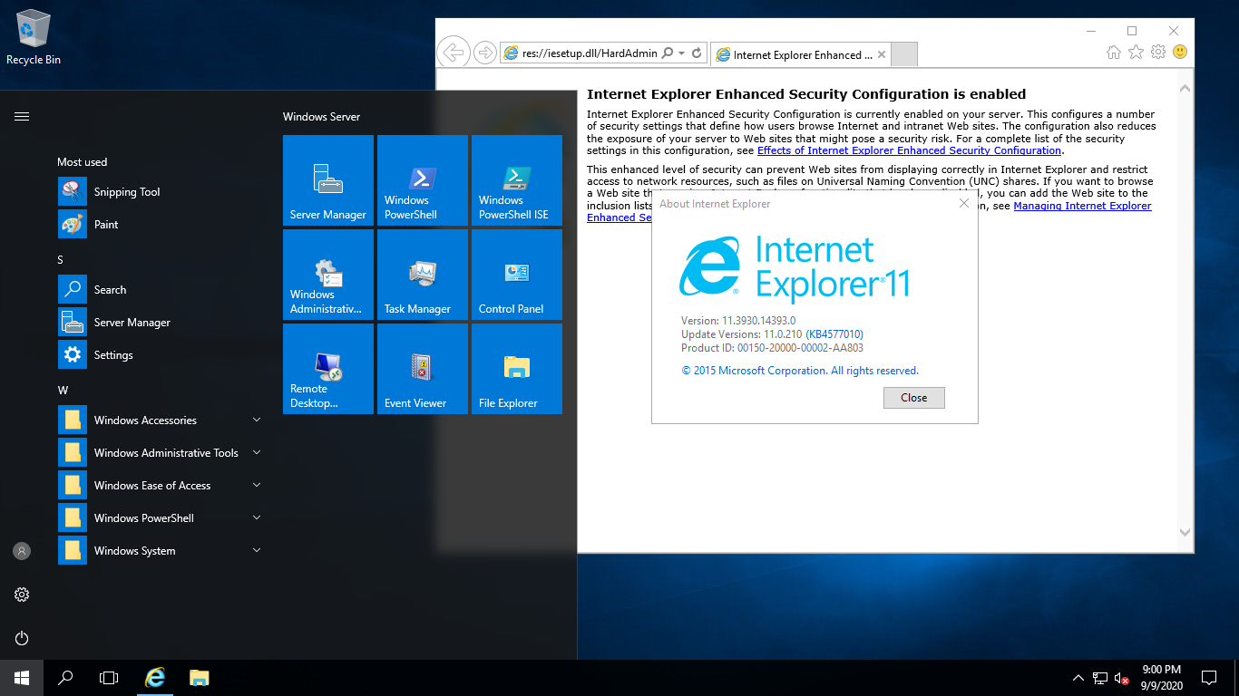Screen dimensions: 1239x696
Task: Click IE Forward arrow button
Action: [485, 53]
